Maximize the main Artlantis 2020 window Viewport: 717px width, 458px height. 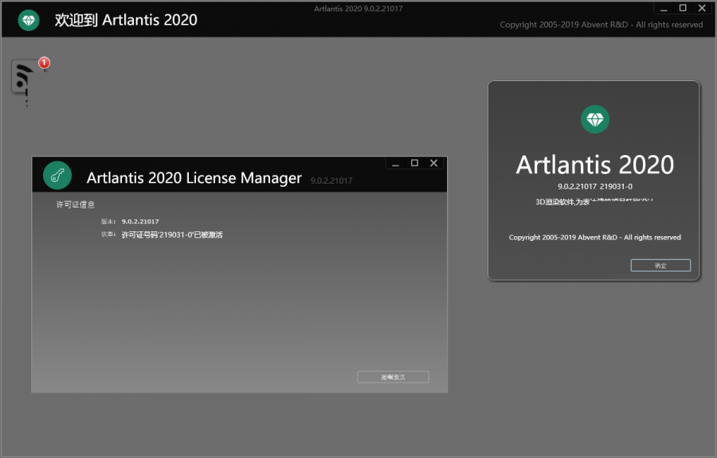(683, 8)
